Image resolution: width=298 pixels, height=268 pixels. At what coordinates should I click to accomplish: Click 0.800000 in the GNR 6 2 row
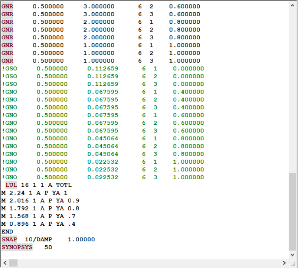tap(184, 30)
